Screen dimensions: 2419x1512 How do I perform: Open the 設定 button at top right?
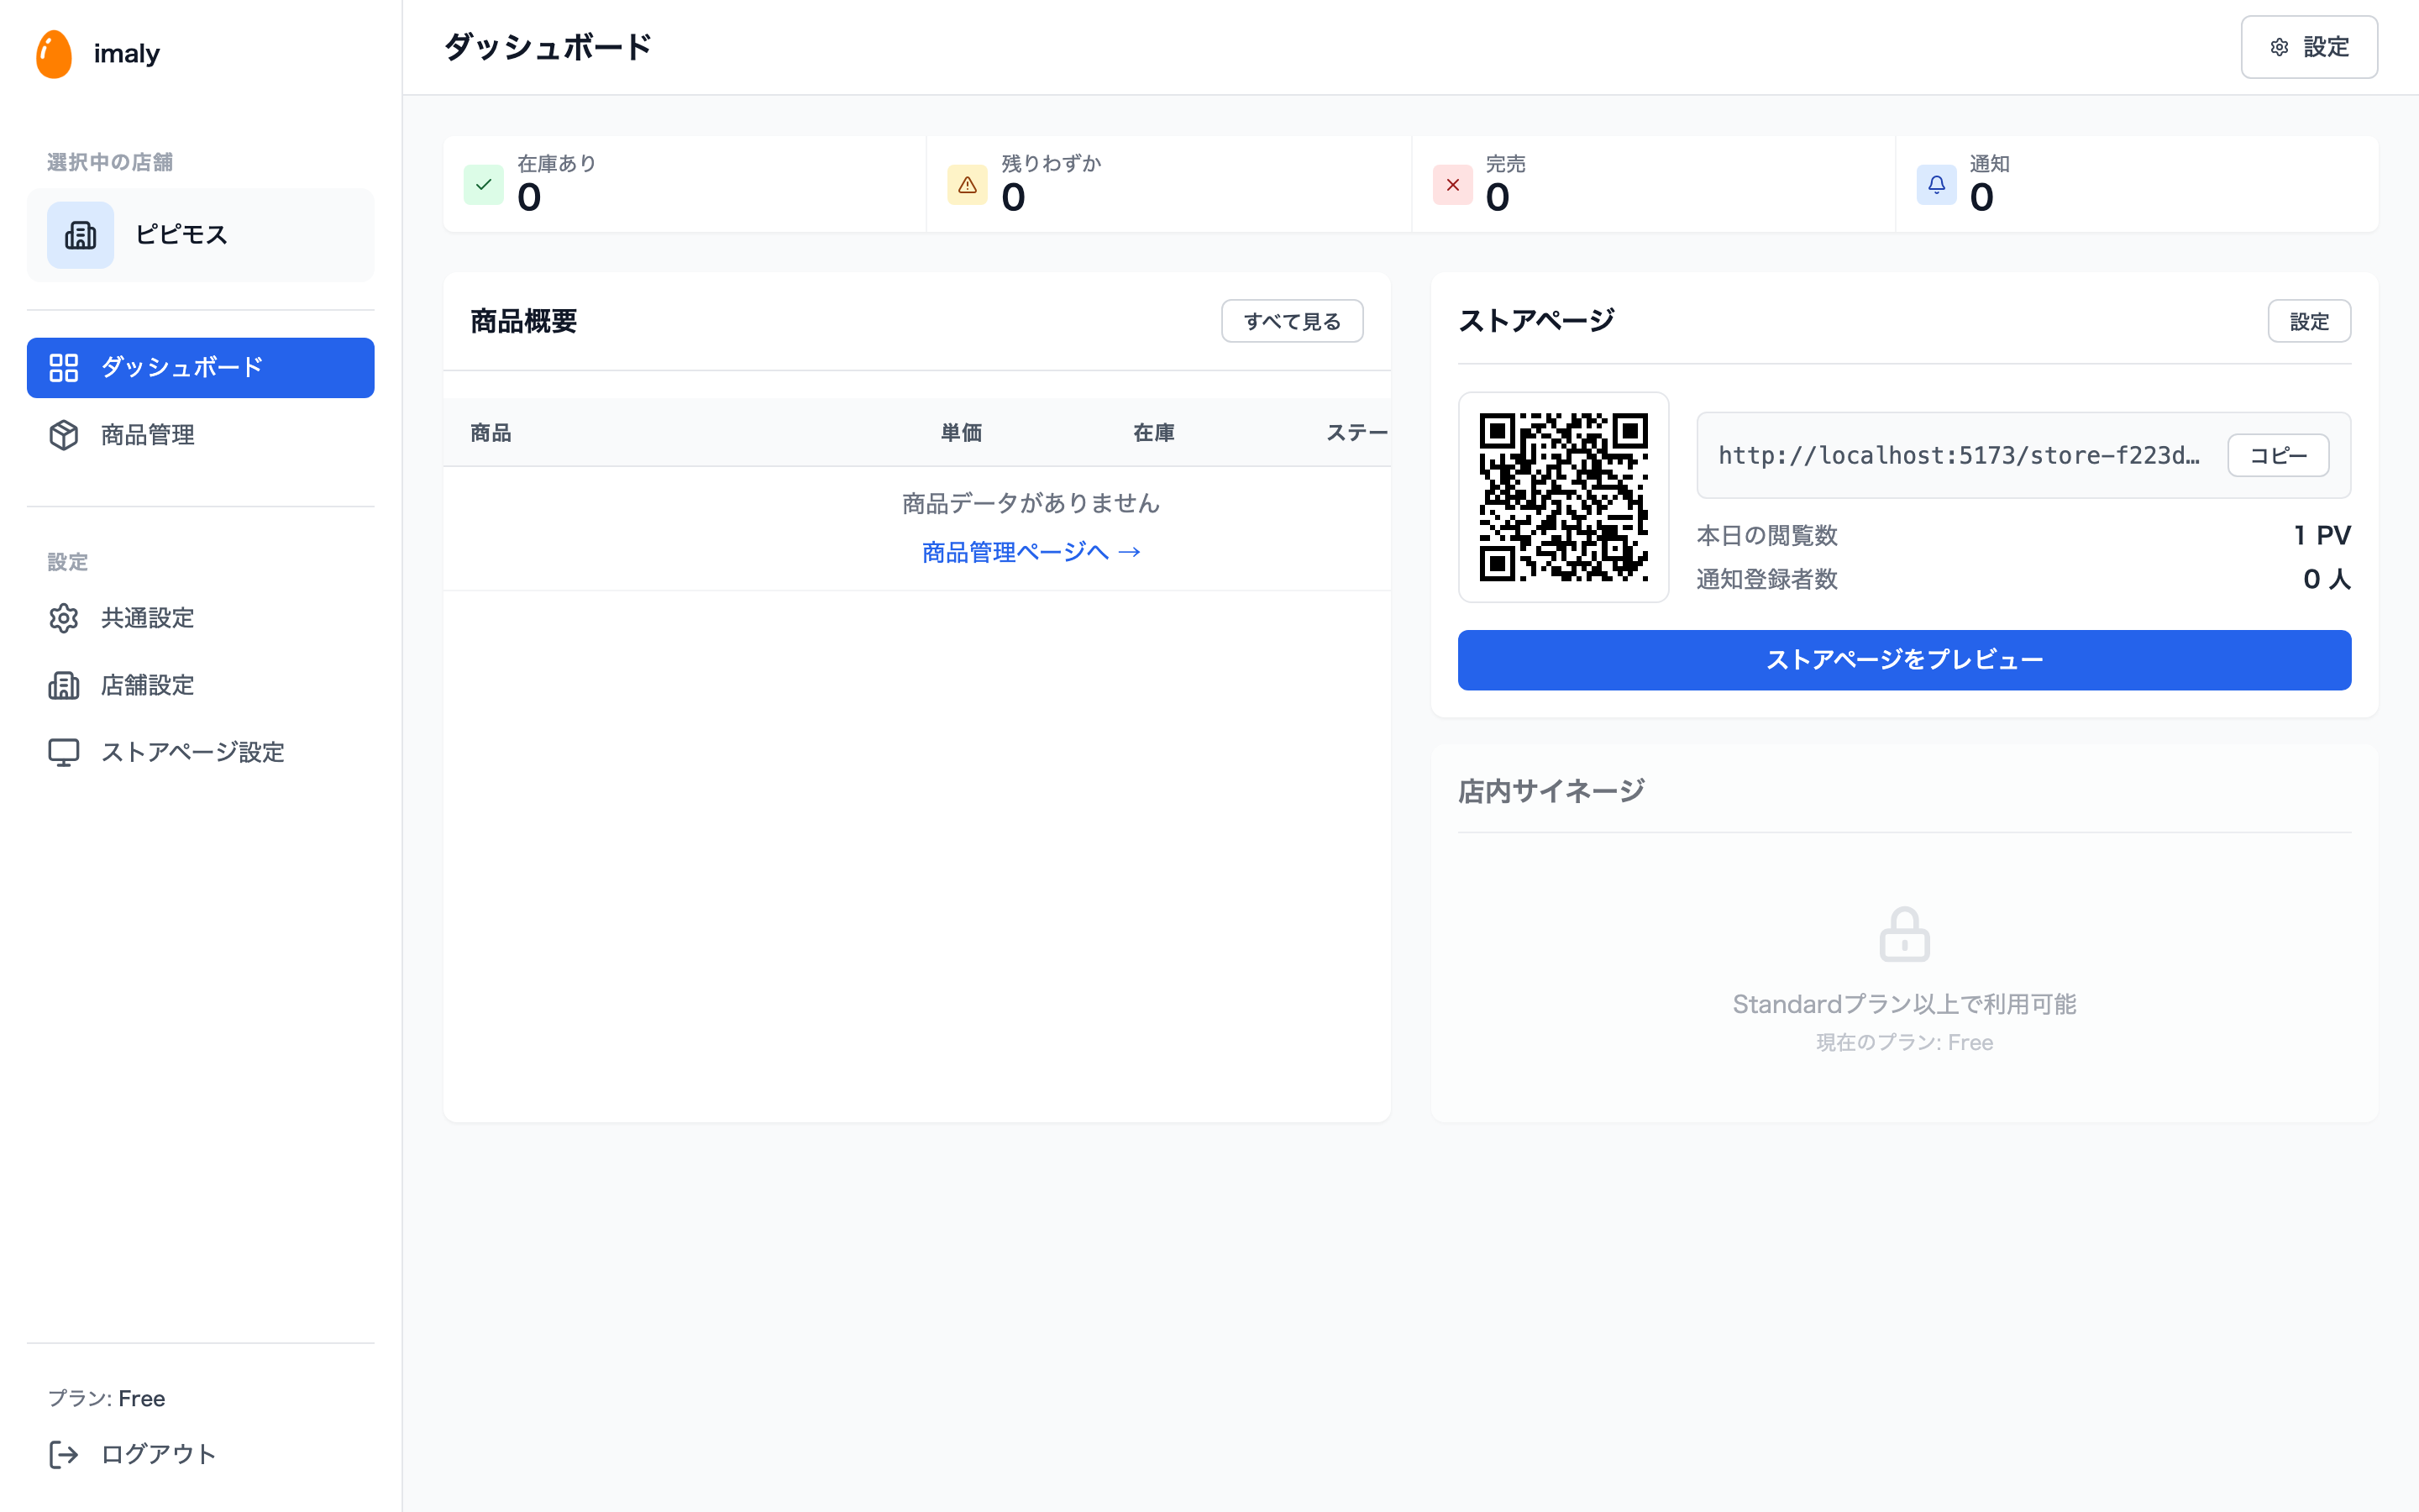click(2309, 46)
